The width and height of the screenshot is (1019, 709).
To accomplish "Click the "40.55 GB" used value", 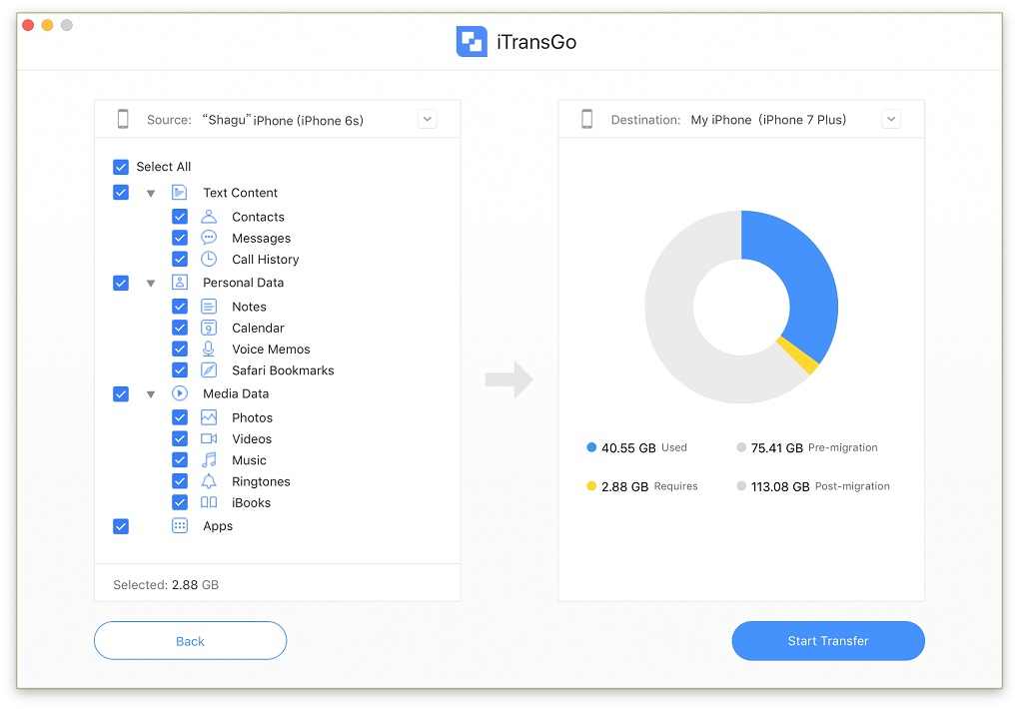I will pyautogui.click(x=628, y=447).
